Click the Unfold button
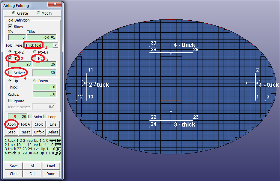This screenshot has height=181, width=280. pyautogui.click(x=39, y=132)
